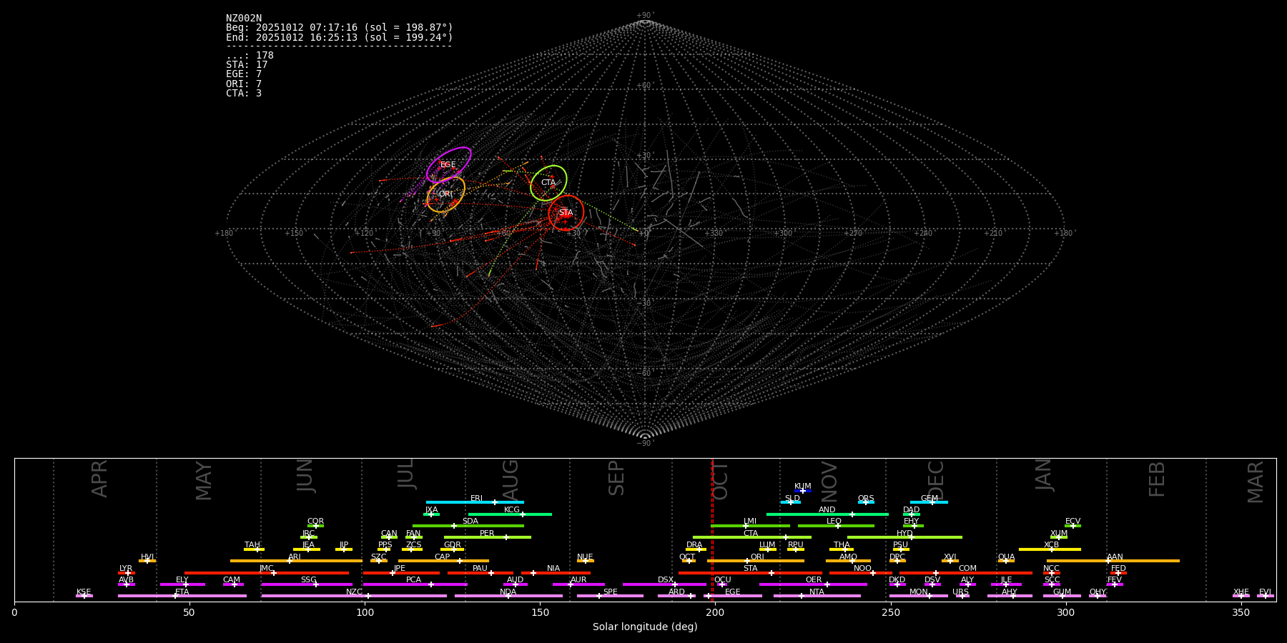Click the URS shower label
This screenshot has height=643, width=1287.
tap(960, 592)
